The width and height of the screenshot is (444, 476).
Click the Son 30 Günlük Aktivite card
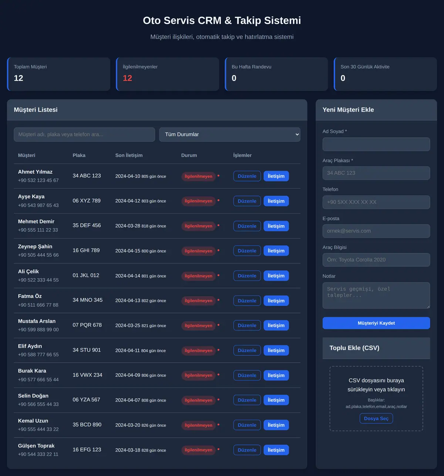[x=385, y=74]
